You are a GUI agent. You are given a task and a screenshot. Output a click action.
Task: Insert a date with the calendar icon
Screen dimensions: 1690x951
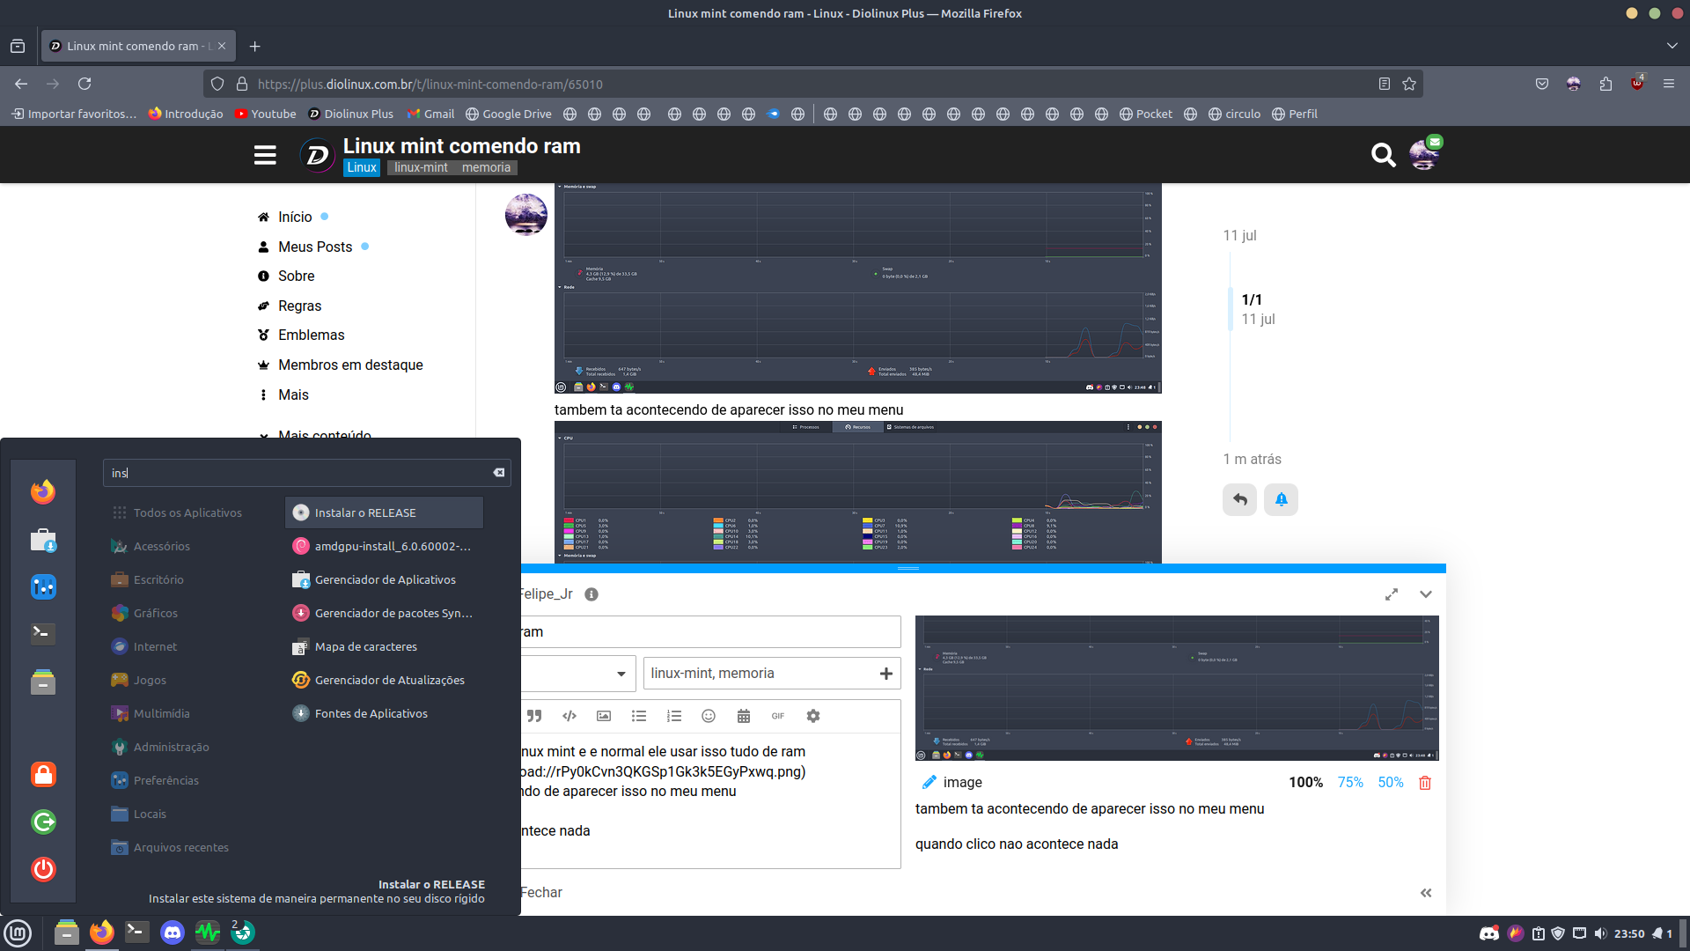click(744, 716)
